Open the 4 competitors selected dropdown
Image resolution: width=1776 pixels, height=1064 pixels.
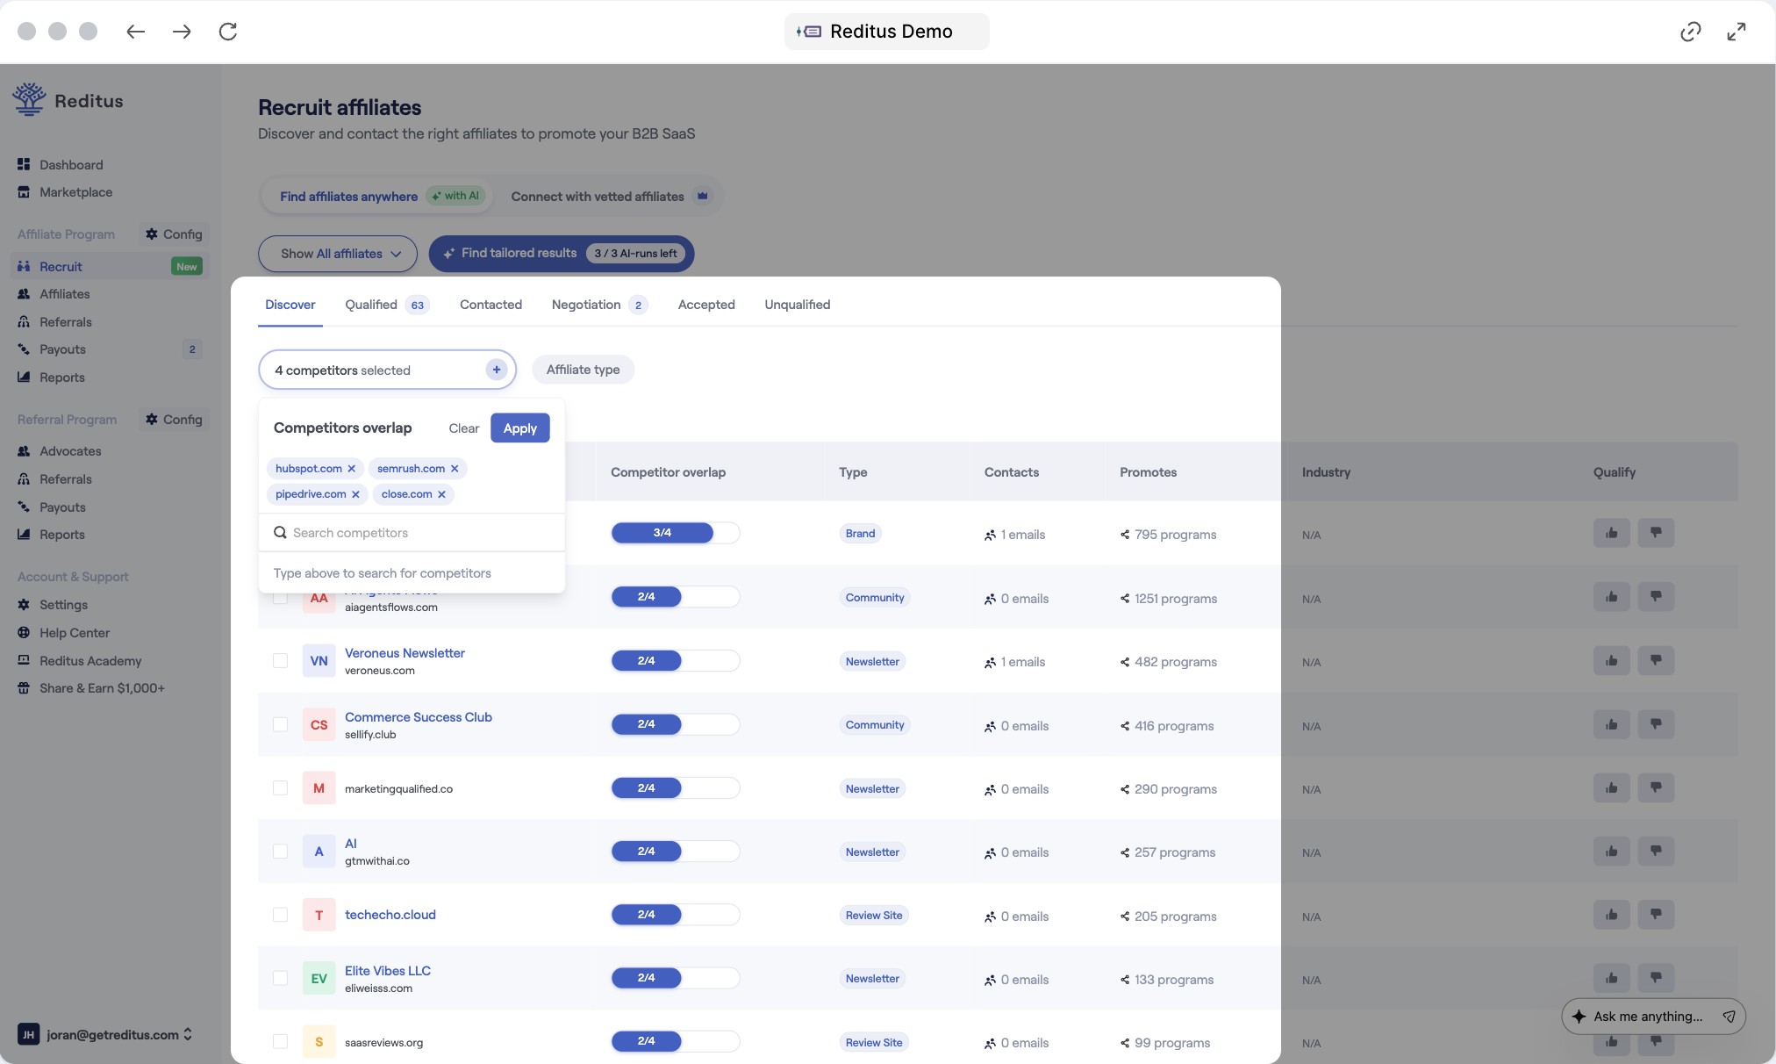[387, 370]
